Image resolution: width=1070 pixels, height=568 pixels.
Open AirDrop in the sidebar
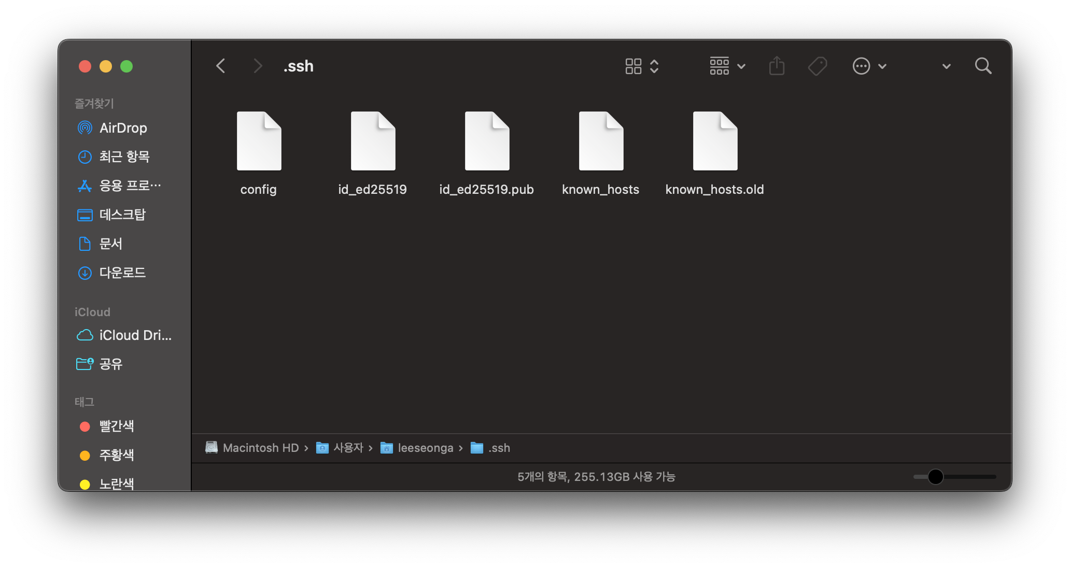pyautogui.click(x=123, y=128)
